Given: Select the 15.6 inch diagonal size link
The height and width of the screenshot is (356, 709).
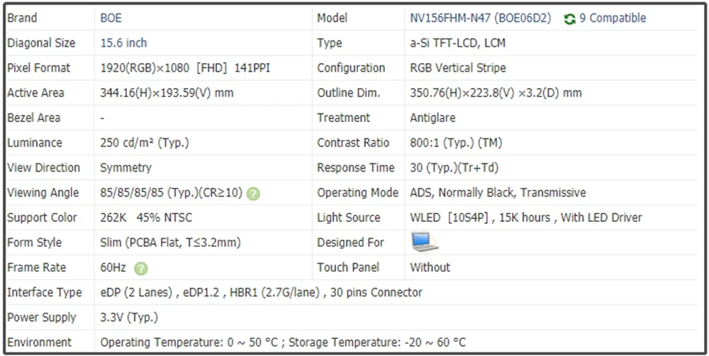Looking at the screenshot, I should (x=123, y=43).
